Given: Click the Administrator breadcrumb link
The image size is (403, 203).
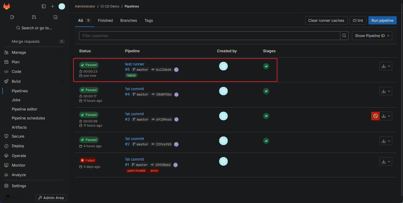Looking at the screenshot, I should pos(85,6).
